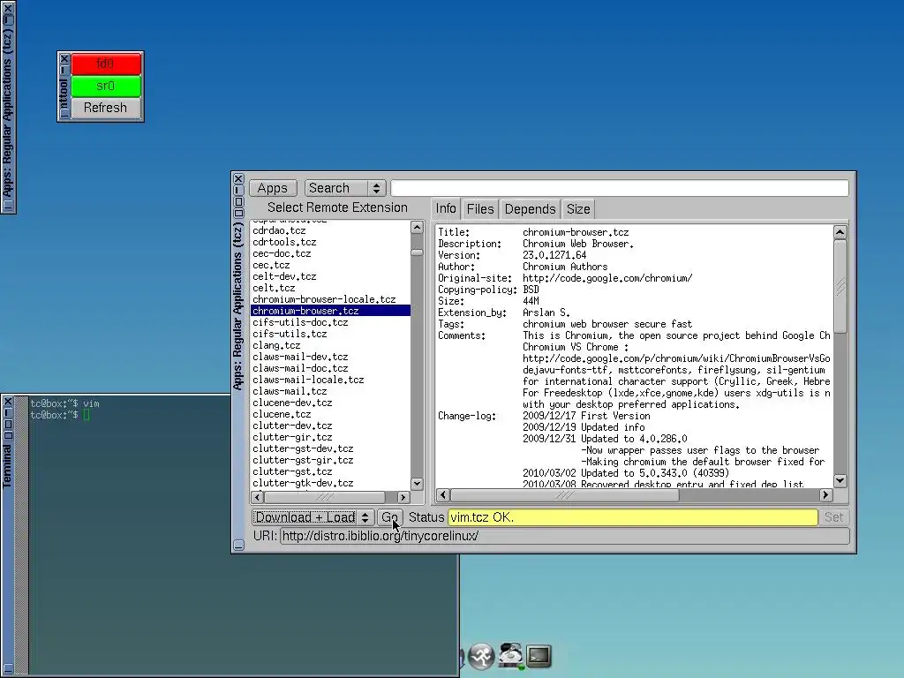904x678 pixels.
Task: Select clutter-gst.tcz extension
Action: click(330, 471)
